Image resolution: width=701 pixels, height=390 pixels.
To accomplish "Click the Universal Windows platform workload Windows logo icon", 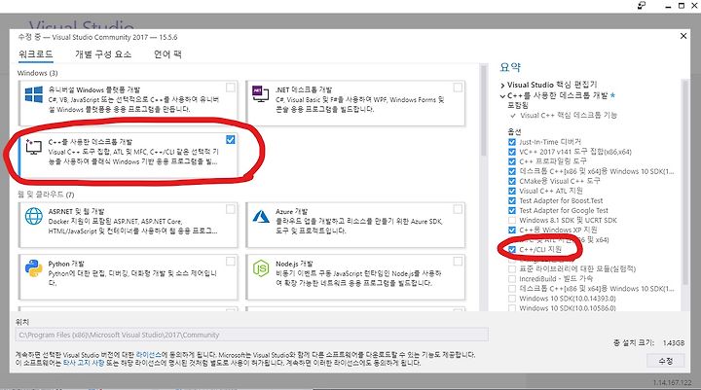I will 34,94.
